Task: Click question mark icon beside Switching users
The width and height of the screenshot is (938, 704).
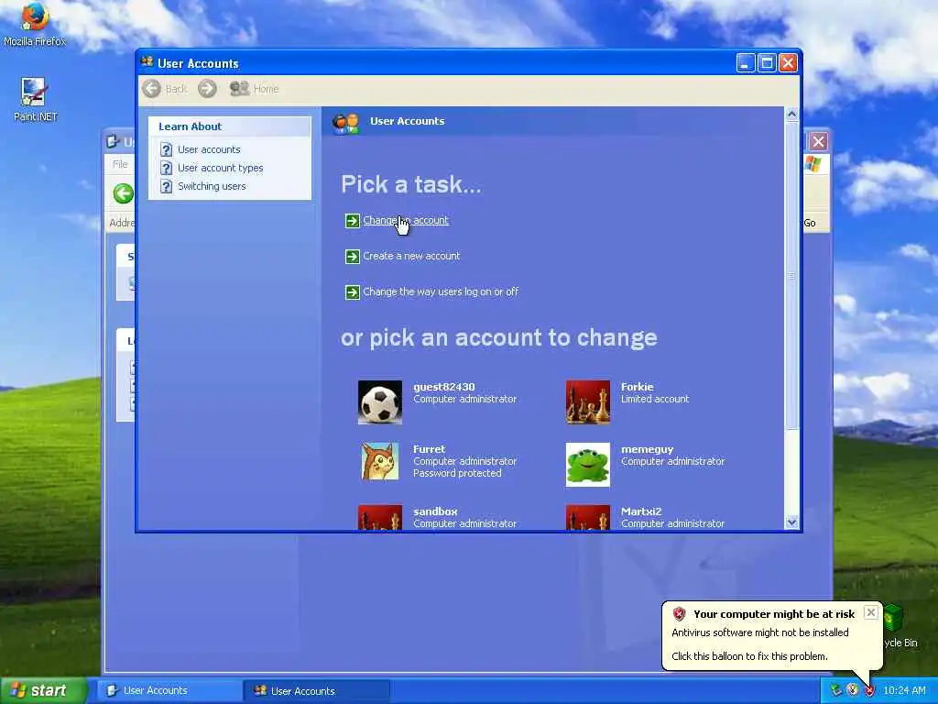Action: pyautogui.click(x=167, y=187)
